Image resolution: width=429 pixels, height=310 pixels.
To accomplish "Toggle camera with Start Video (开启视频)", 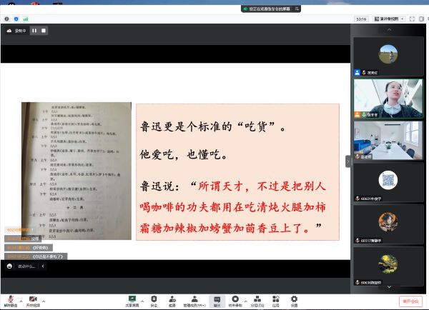I will coord(33,299).
